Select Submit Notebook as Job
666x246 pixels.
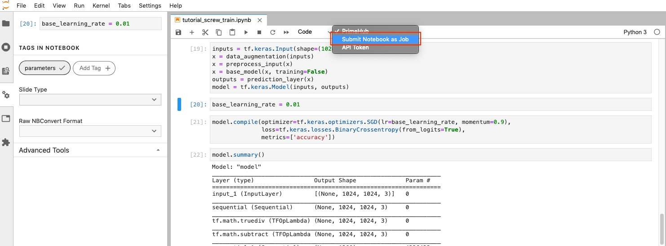tap(375, 40)
